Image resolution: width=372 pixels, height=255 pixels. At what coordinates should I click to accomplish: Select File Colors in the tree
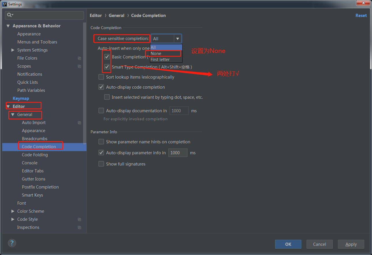(x=27, y=58)
